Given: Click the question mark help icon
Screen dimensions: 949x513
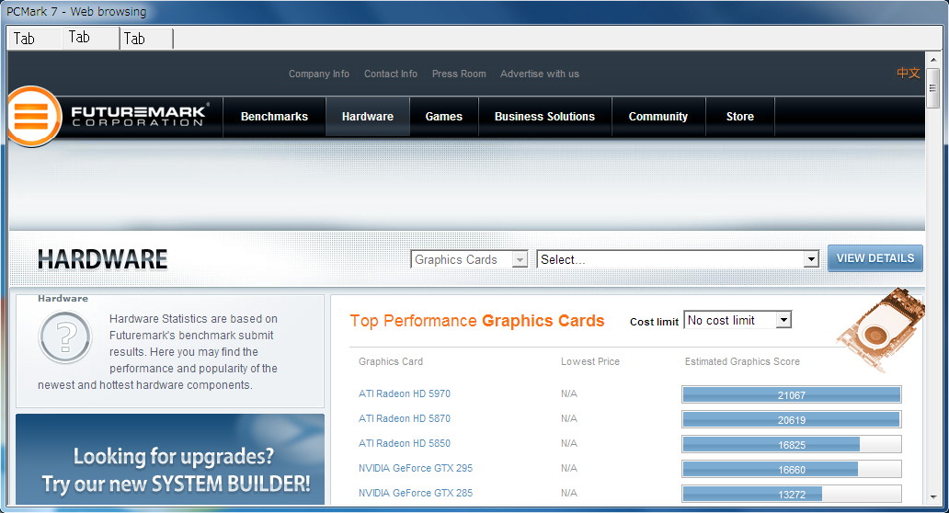Looking at the screenshot, I should 64,337.
